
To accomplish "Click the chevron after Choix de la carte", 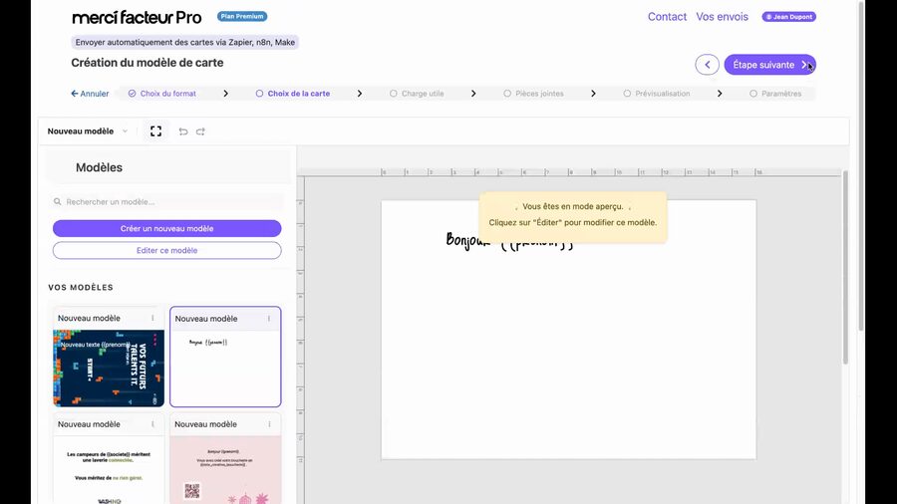I will point(359,94).
